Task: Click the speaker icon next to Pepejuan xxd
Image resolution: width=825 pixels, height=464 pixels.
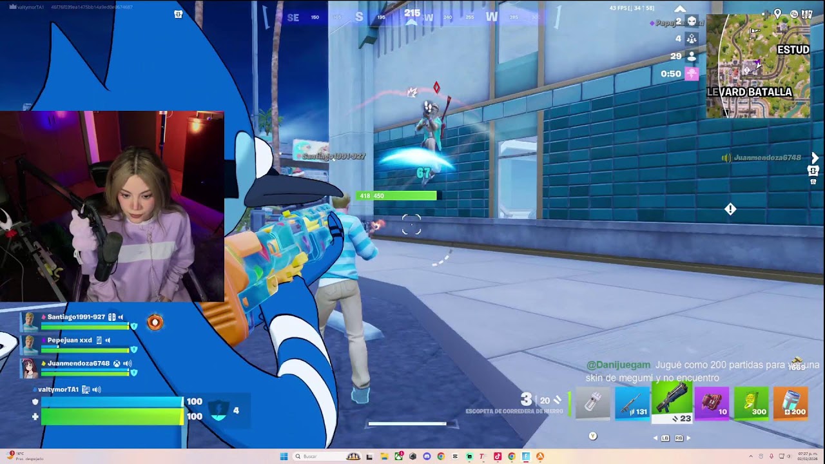Action: [x=108, y=340]
